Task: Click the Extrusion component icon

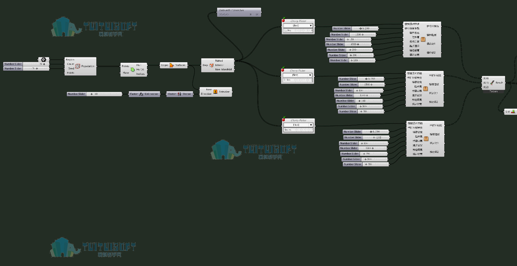Action: click(216, 92)
